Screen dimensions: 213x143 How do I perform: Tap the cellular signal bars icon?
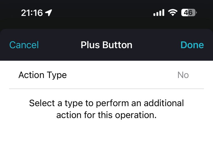coord(159,13)
